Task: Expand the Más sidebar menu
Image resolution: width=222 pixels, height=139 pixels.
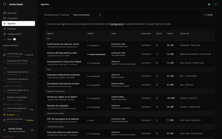Action: point(18,39)
